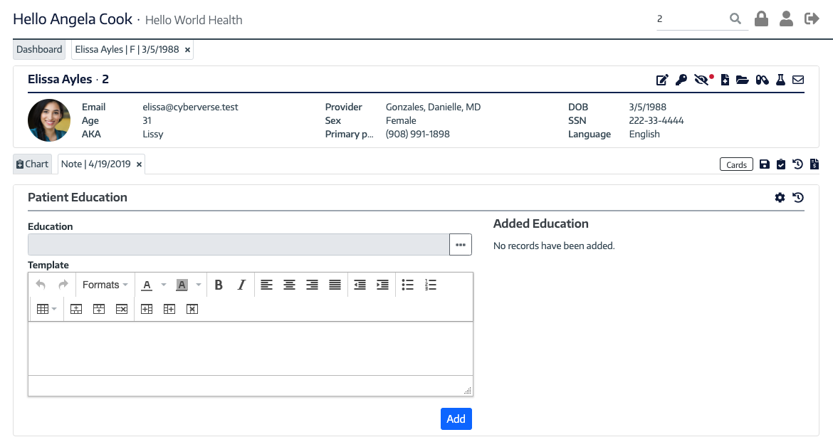Image resolution: width=833 pixels, height=442 pixels.
Task: Switch to the Chart tab
Action: tap(33, 164)
